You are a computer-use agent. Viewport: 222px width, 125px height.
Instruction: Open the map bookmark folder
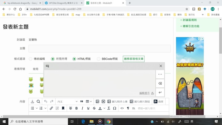[x=76, y=15]
